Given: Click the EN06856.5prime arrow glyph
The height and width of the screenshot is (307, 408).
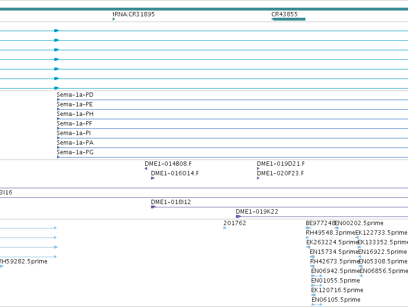Looking at the screenshot, I should 361,276.
